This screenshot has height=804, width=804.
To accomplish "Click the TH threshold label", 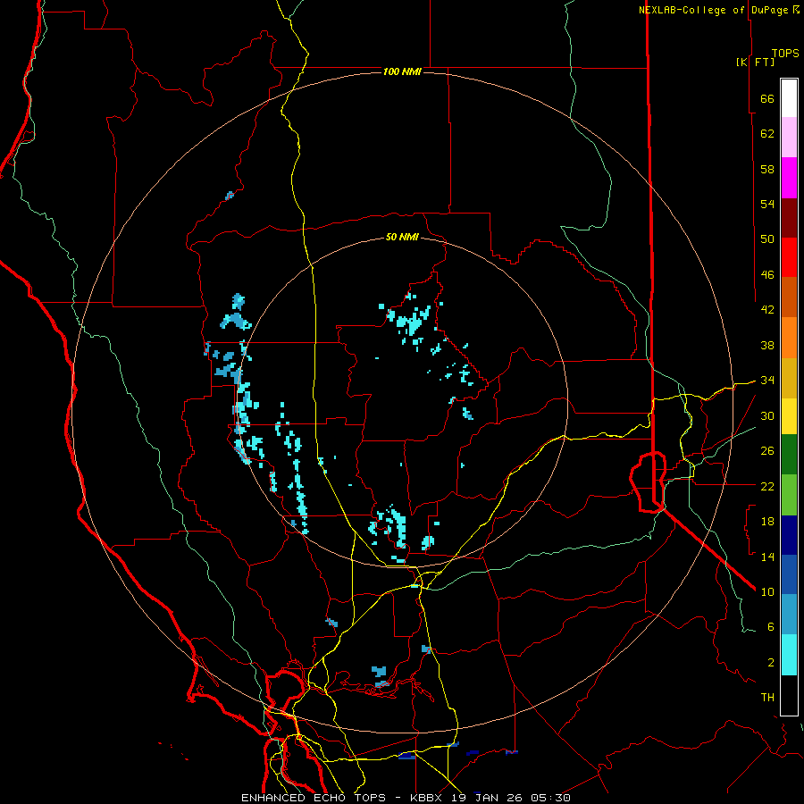I will [x=767, y=698].
